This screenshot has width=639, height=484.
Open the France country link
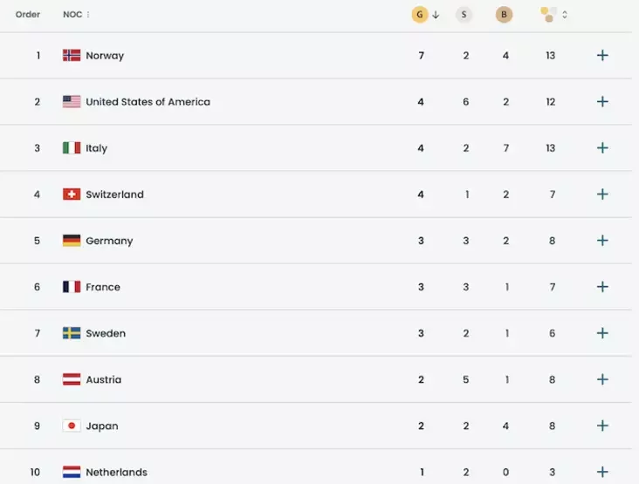pos(103,287)
